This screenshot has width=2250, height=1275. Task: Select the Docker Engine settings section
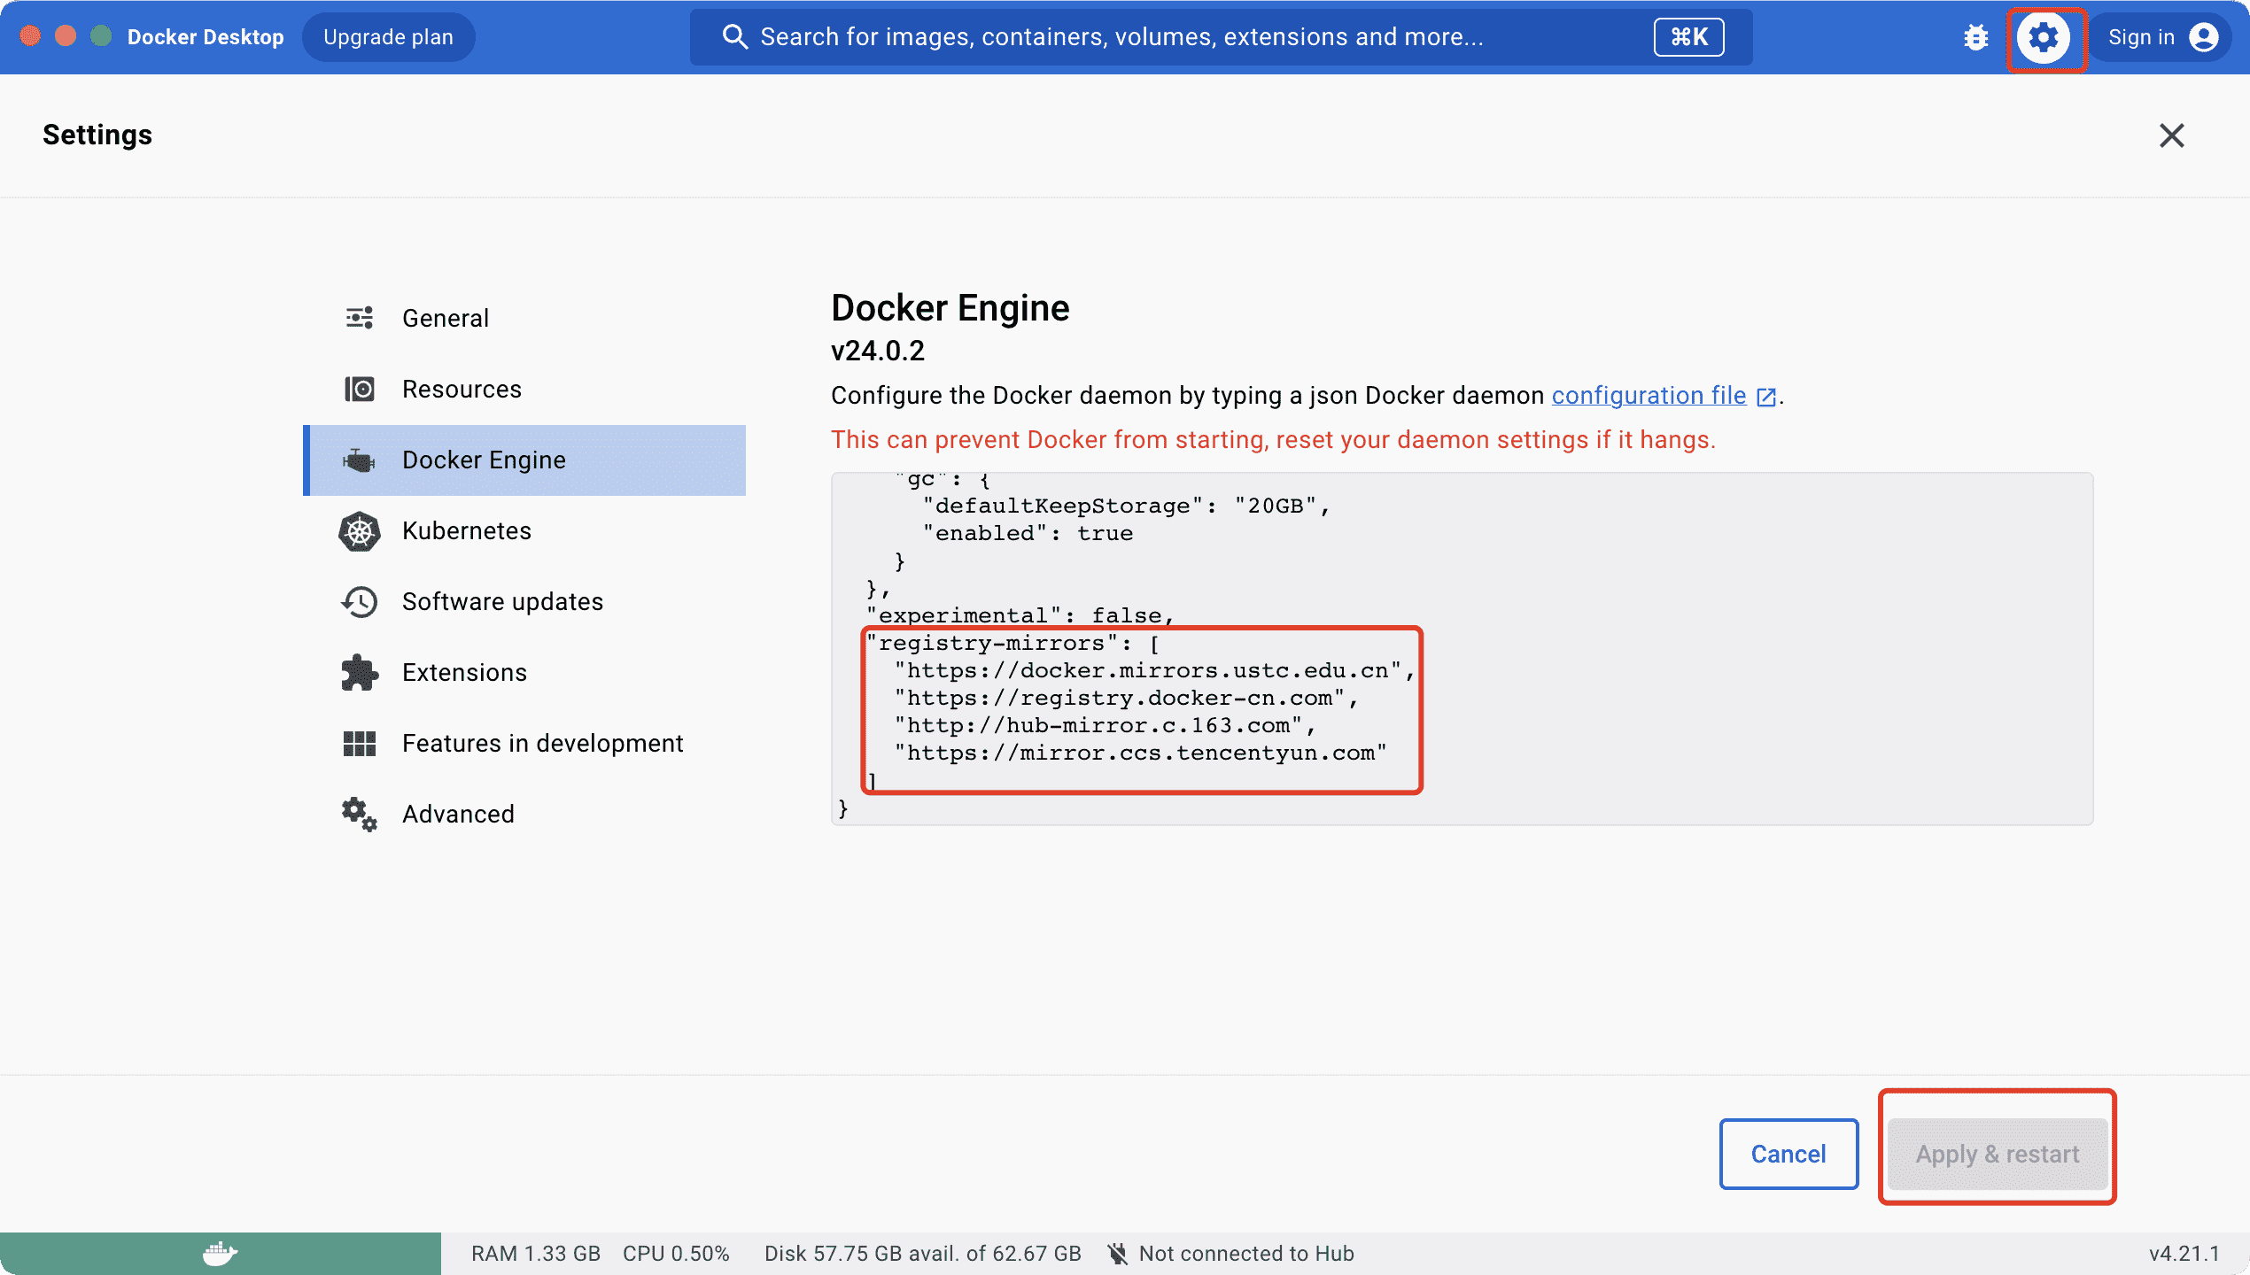pos(524,460)
